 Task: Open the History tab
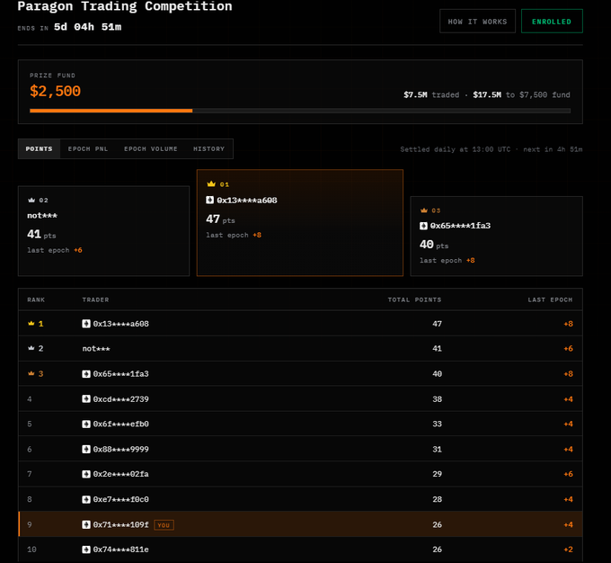click(x=208, y=148)
